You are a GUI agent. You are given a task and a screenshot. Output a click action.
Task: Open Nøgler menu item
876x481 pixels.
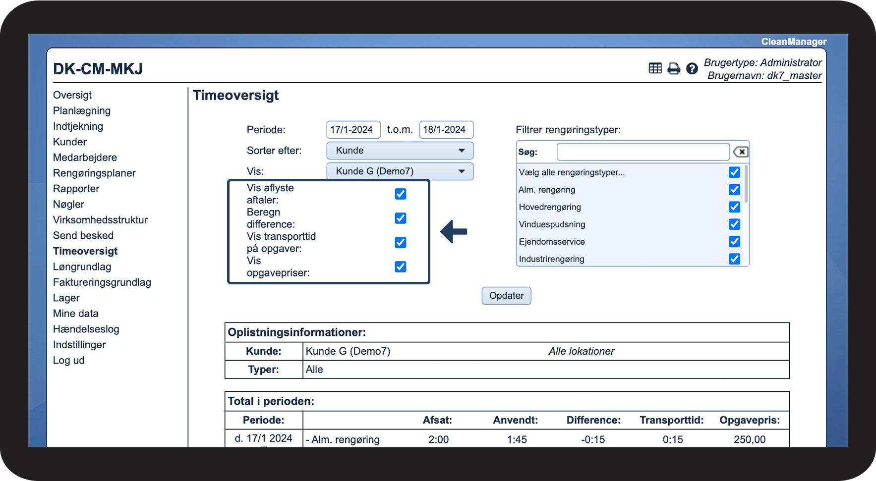(68, 204)
